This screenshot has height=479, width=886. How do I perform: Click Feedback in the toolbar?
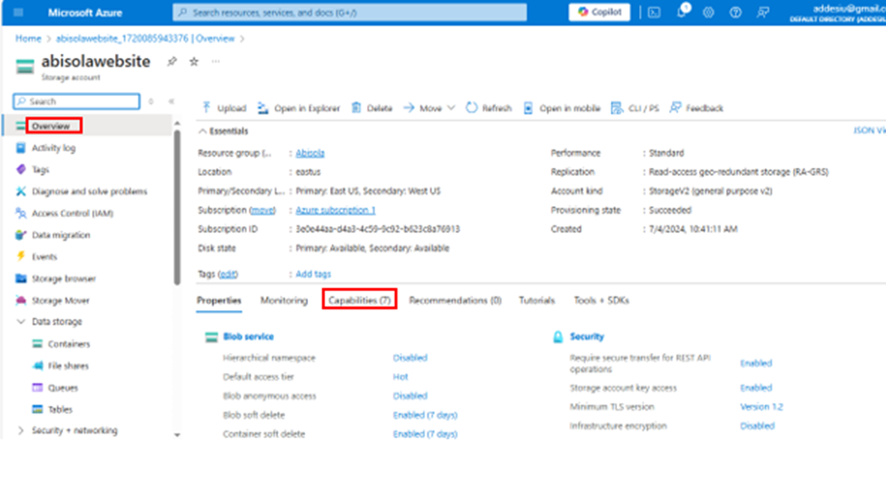[x=696, y=108]
